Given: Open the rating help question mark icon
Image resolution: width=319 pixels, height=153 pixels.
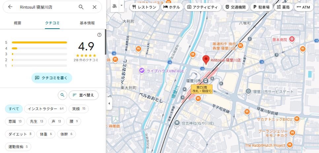Looking at the screenshot, I should pos(99,35).
